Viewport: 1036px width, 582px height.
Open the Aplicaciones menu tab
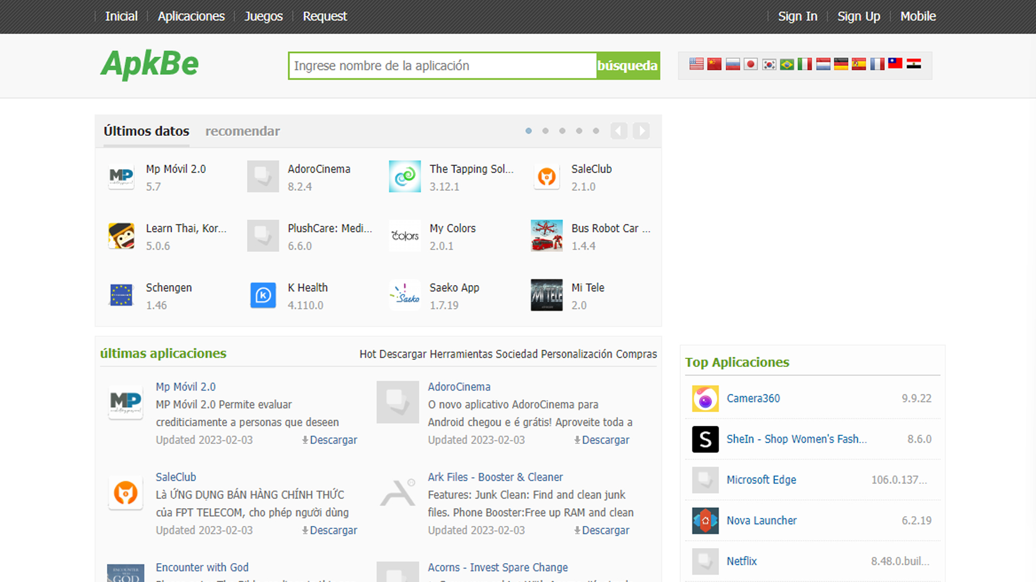(190, 16)
